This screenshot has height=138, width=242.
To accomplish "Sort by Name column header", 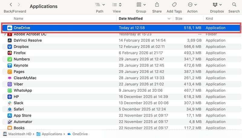I will [18, 18].
